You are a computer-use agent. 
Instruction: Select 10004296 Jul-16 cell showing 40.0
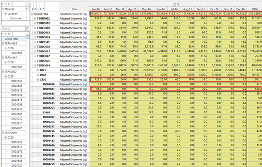(174, 131)
